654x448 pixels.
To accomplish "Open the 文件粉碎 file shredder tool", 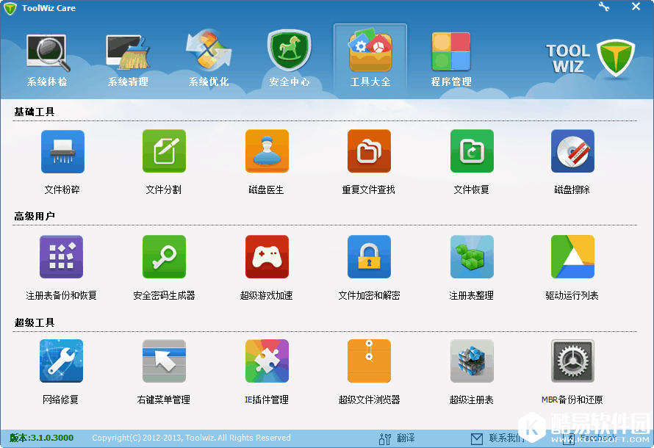I will (62, 152).
